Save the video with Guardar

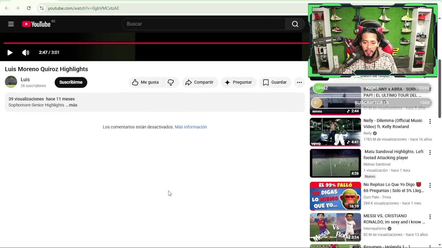click(275, 82)
